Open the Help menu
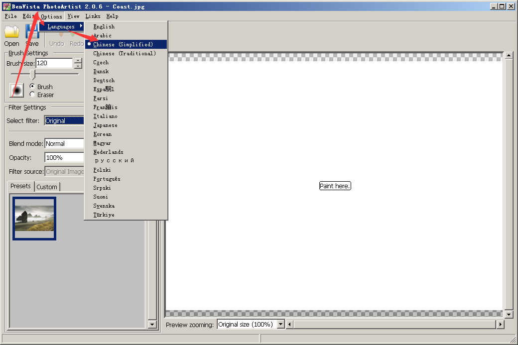The width and height of the screenshot is (518, 345). coord(113,16)
